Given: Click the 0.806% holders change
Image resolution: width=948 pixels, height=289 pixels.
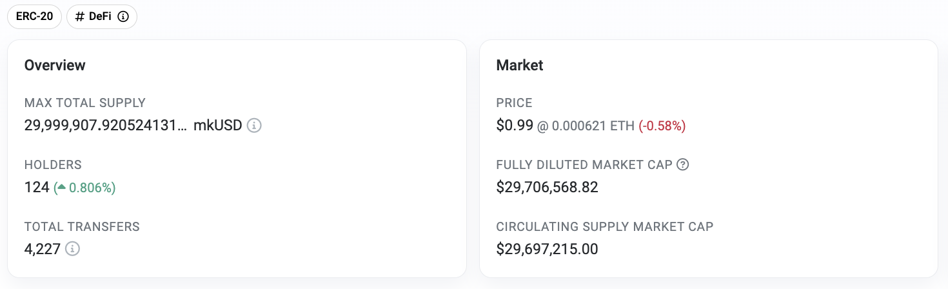Looking at the screenshot, I should pos(92,188).
